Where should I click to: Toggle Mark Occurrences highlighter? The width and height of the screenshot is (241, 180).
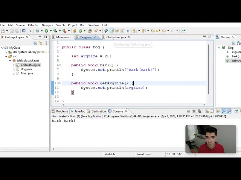coord(112,31)
